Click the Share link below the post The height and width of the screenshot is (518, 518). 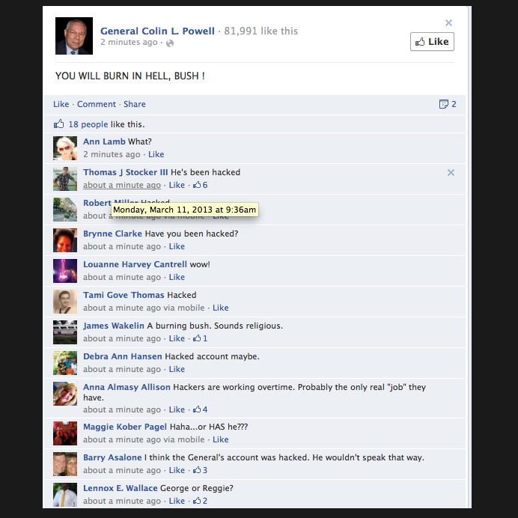click(135, 104)
